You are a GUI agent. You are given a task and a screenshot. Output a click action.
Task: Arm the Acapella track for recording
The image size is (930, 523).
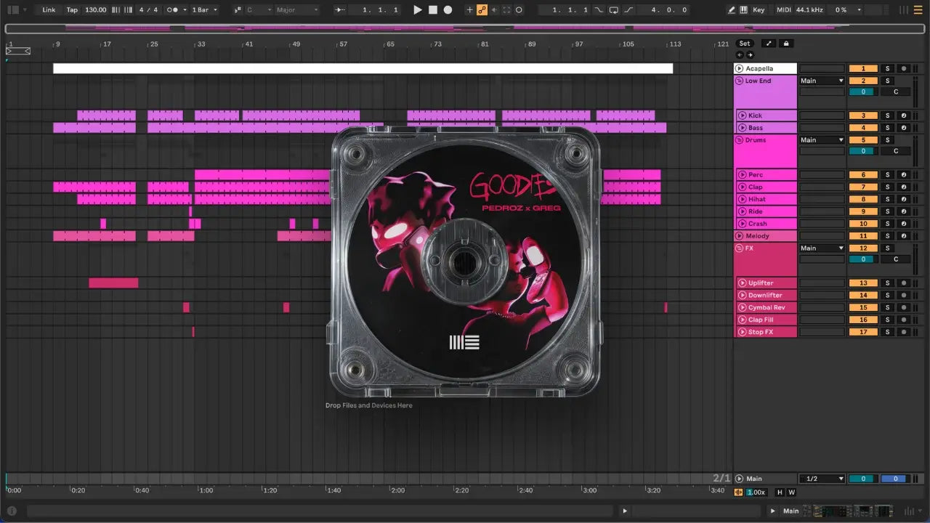903,68
